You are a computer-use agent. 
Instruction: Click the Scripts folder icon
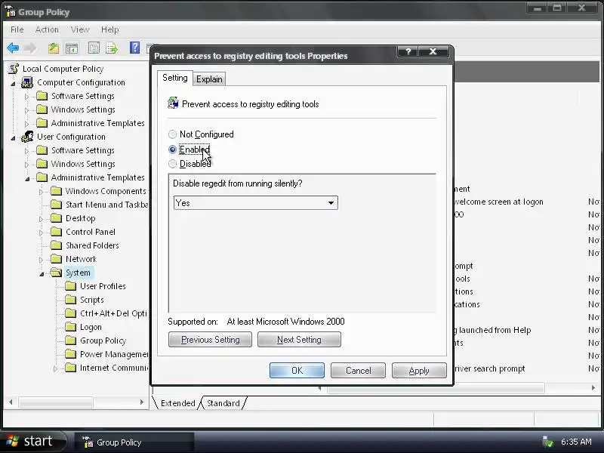point(70,300)
